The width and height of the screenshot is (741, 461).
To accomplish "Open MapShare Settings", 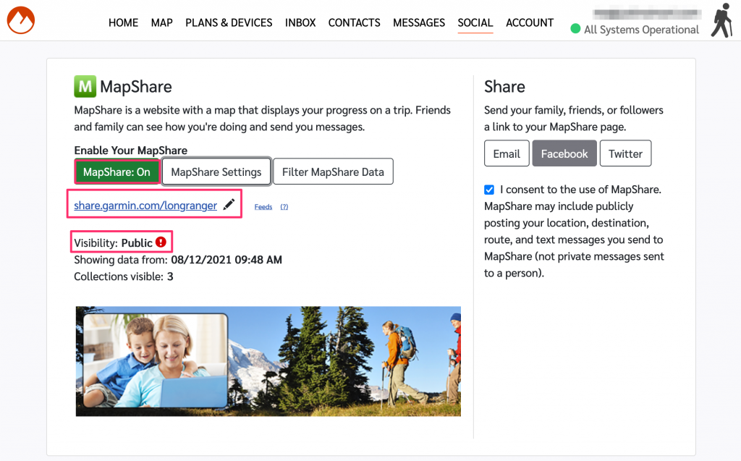I will (216, 172).
